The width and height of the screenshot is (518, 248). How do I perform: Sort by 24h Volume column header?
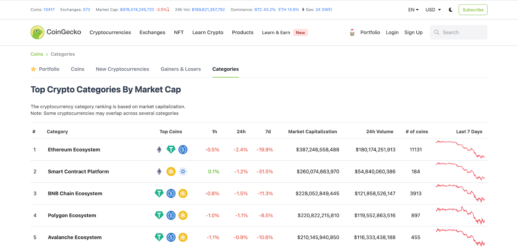[379, 131]
